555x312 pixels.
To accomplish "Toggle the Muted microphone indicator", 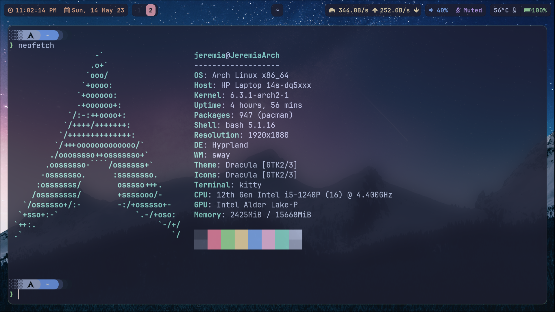I will [x=469, y=10].
